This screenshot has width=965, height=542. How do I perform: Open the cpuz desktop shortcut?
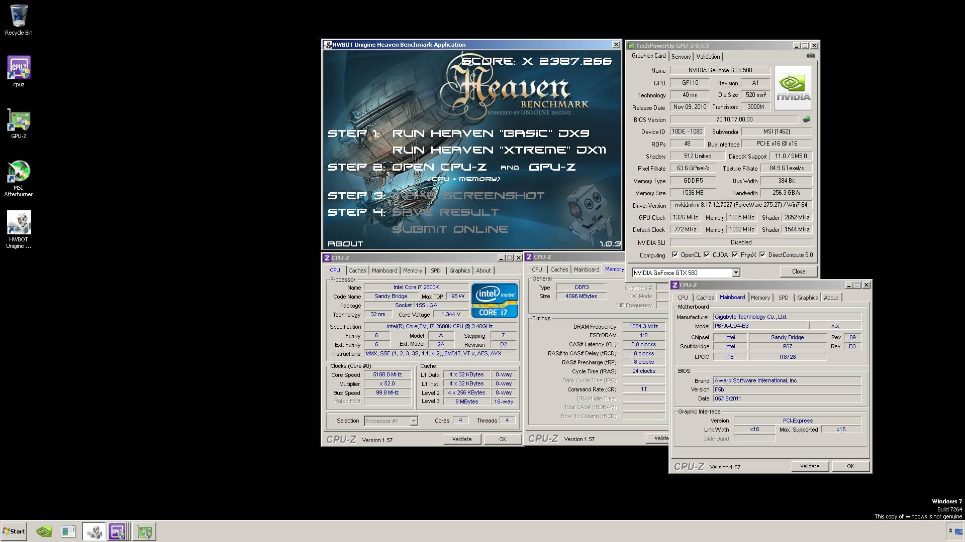pos(19,71)
